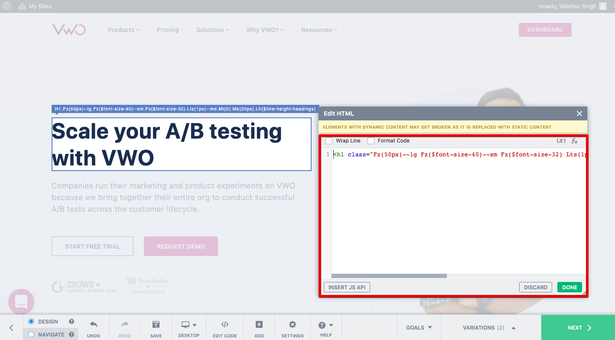Screen dimensions: 615x340
Task: Expand the Solutions menu
Action: click(x=212, y=30)
